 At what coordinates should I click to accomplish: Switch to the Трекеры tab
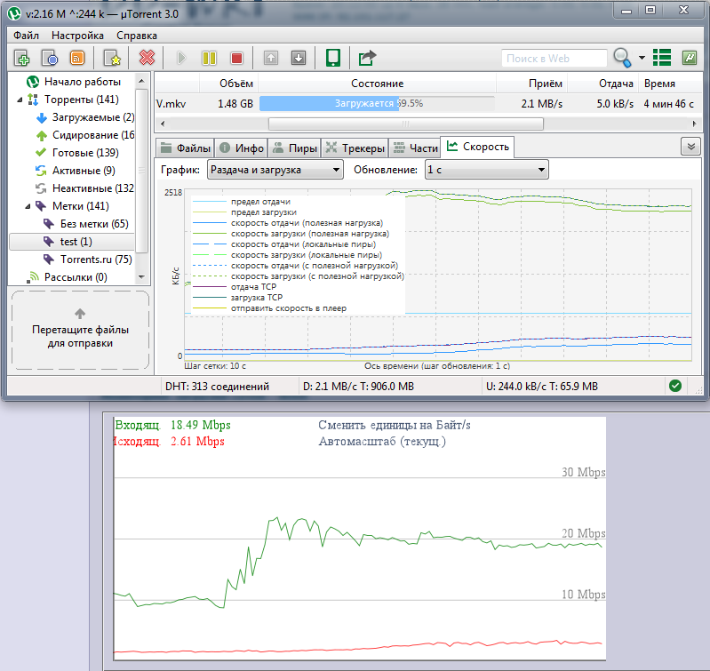[x=355, y=148]
